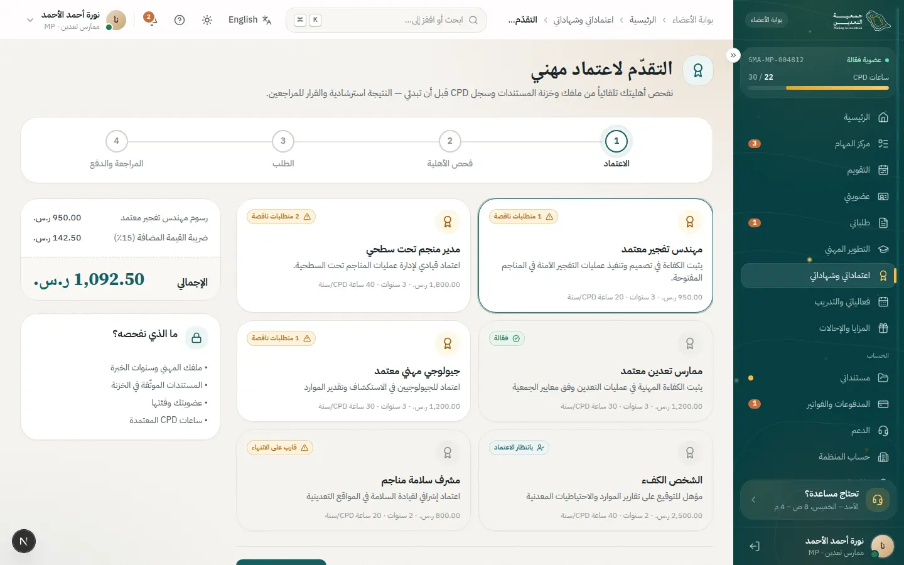Click the mining association logo
This screenshot has height=565, width=904.
861,20
